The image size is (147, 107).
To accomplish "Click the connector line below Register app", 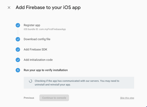I will [x=18, y=32].
